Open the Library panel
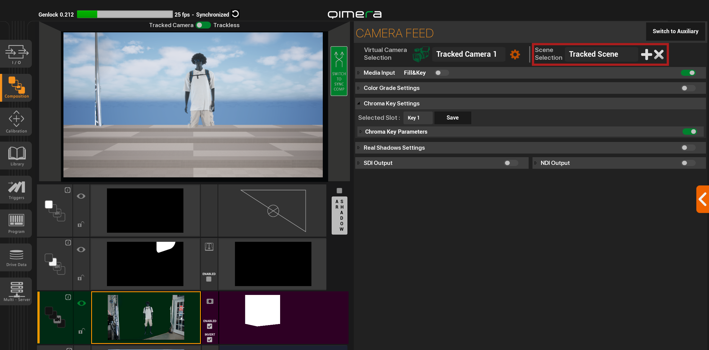Screen dimensions: 709x350 tap(16, 155)
